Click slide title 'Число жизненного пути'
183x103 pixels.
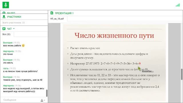(114, 35)
